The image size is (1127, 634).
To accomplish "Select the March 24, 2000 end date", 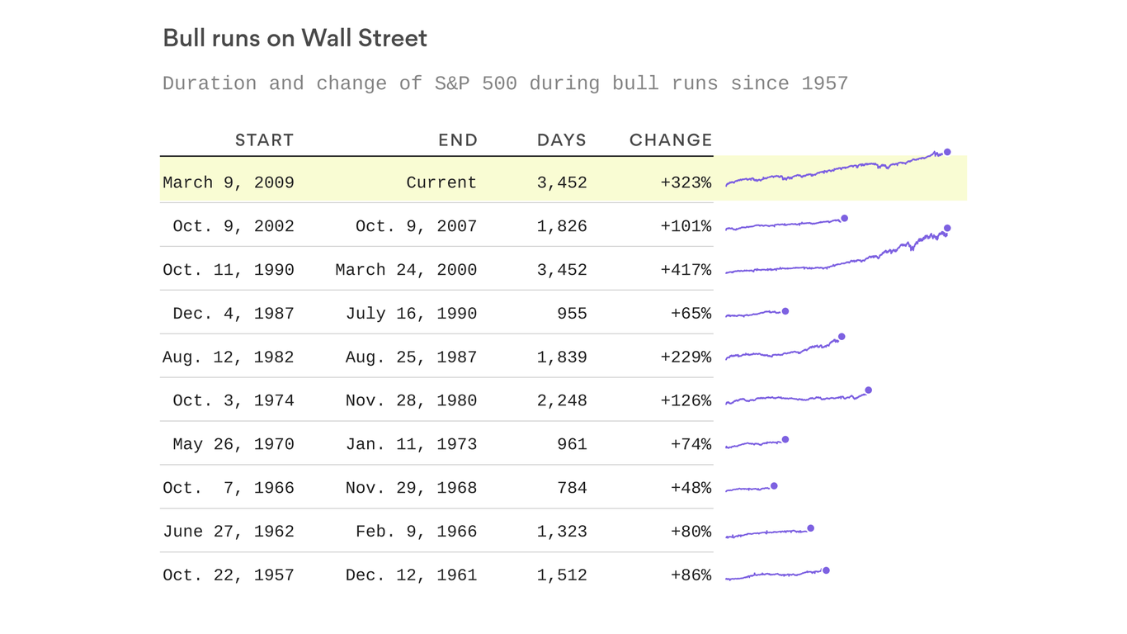I will 406,270.
